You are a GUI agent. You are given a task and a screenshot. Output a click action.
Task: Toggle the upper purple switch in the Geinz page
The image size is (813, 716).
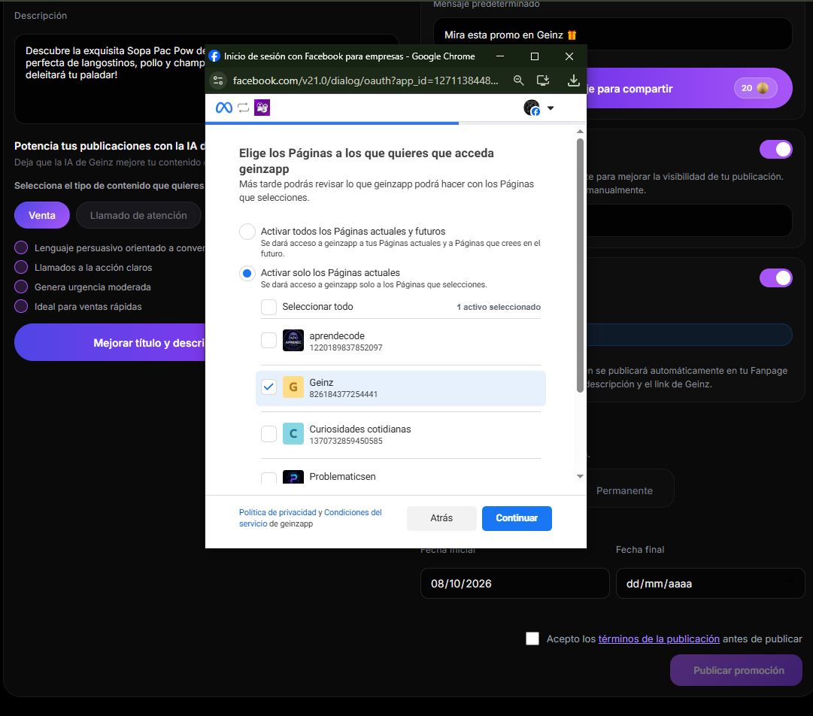click(775, 150)
